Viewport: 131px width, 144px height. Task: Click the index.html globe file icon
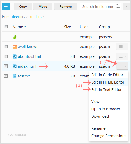(x=15, y=66)
